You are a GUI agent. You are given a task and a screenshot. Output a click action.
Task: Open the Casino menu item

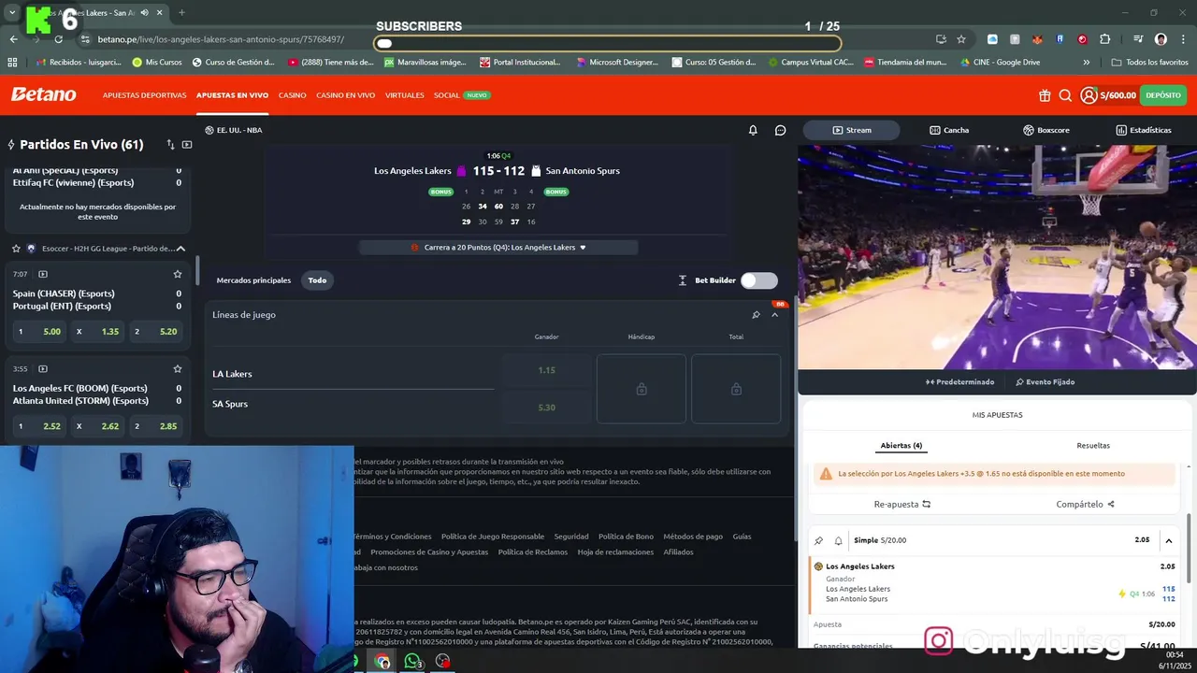292,95
